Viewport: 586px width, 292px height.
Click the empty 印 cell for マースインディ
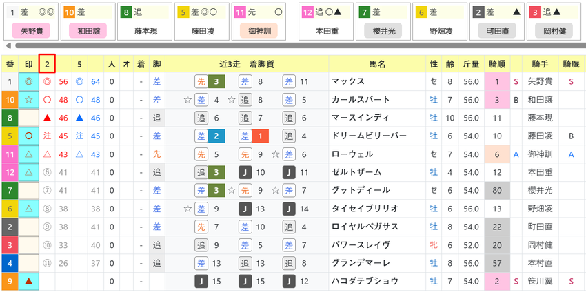[x=29, y=118]
